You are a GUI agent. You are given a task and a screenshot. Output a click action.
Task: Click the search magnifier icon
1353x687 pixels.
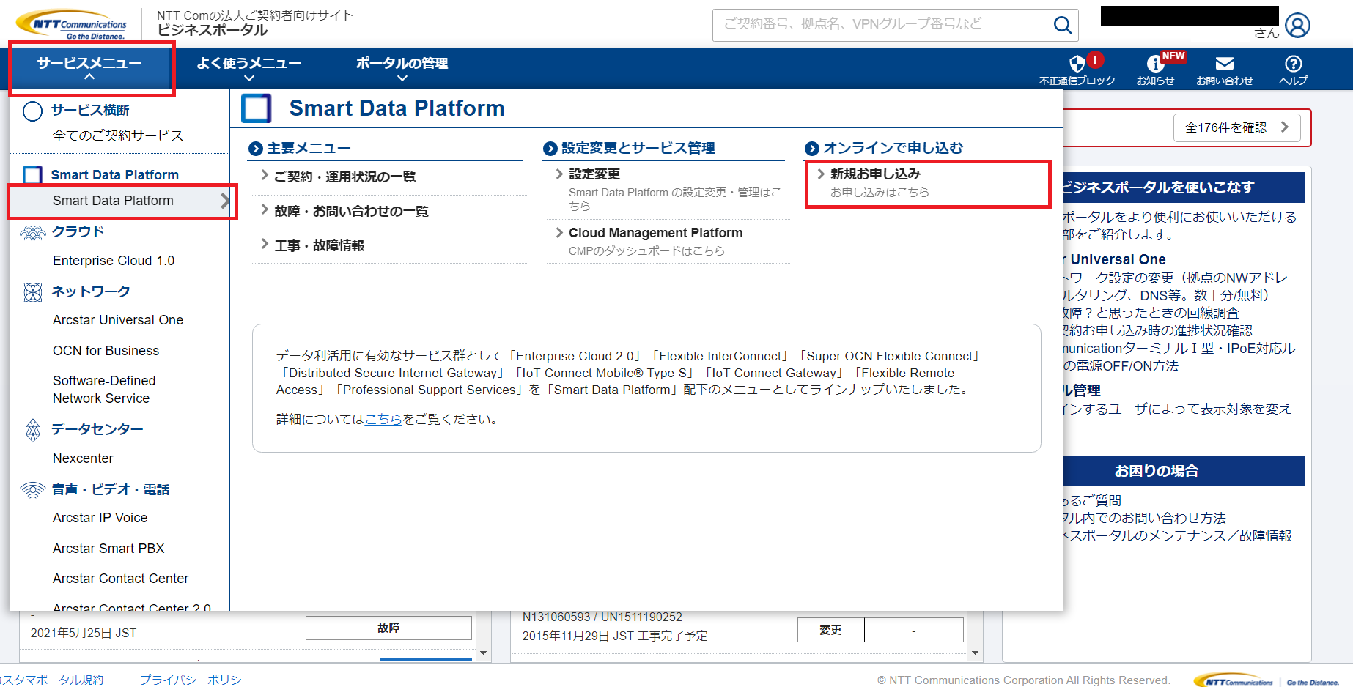(x=1062, y=25)
